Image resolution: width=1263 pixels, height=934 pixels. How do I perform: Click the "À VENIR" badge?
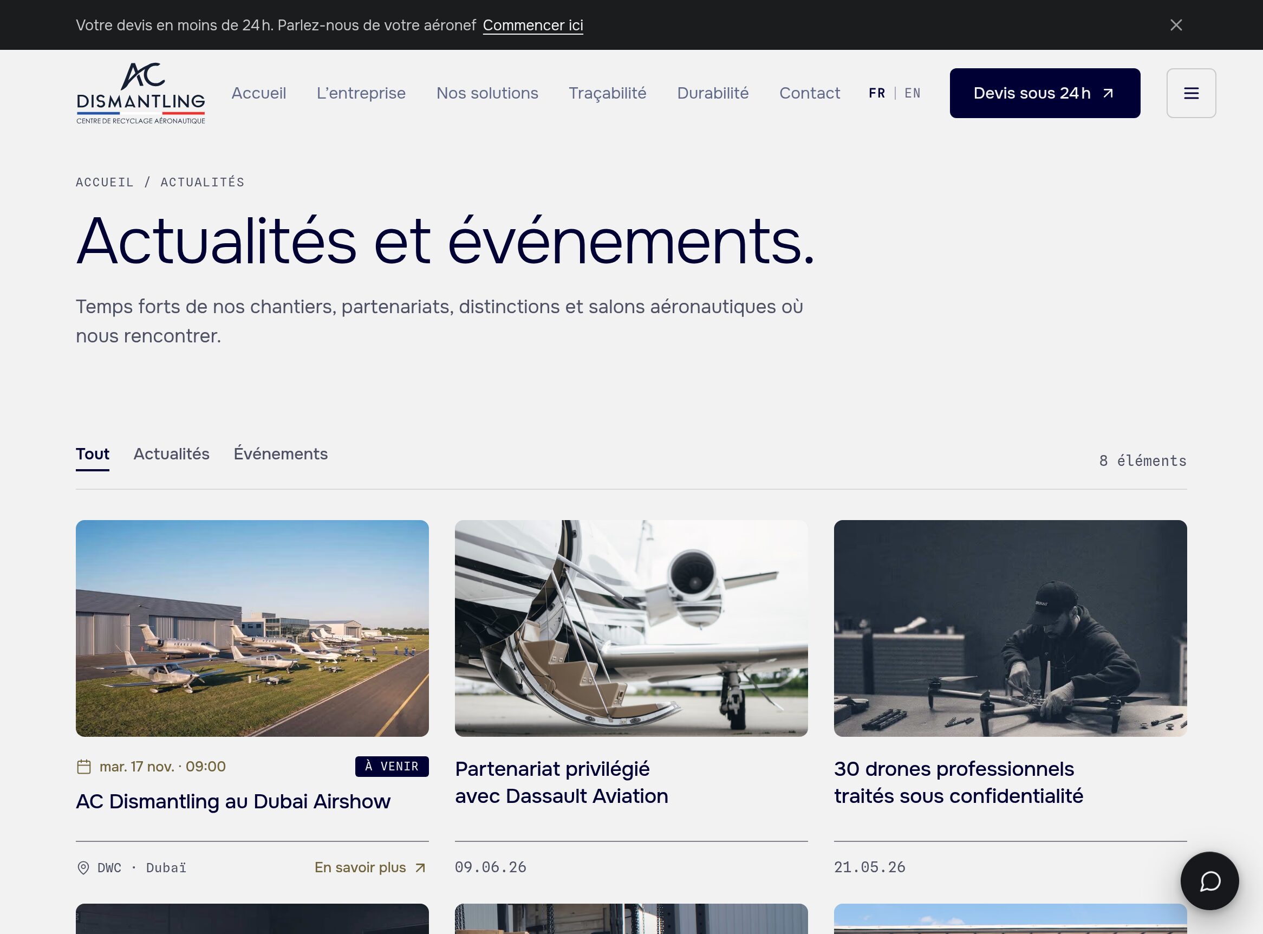(x=392, y=767)
